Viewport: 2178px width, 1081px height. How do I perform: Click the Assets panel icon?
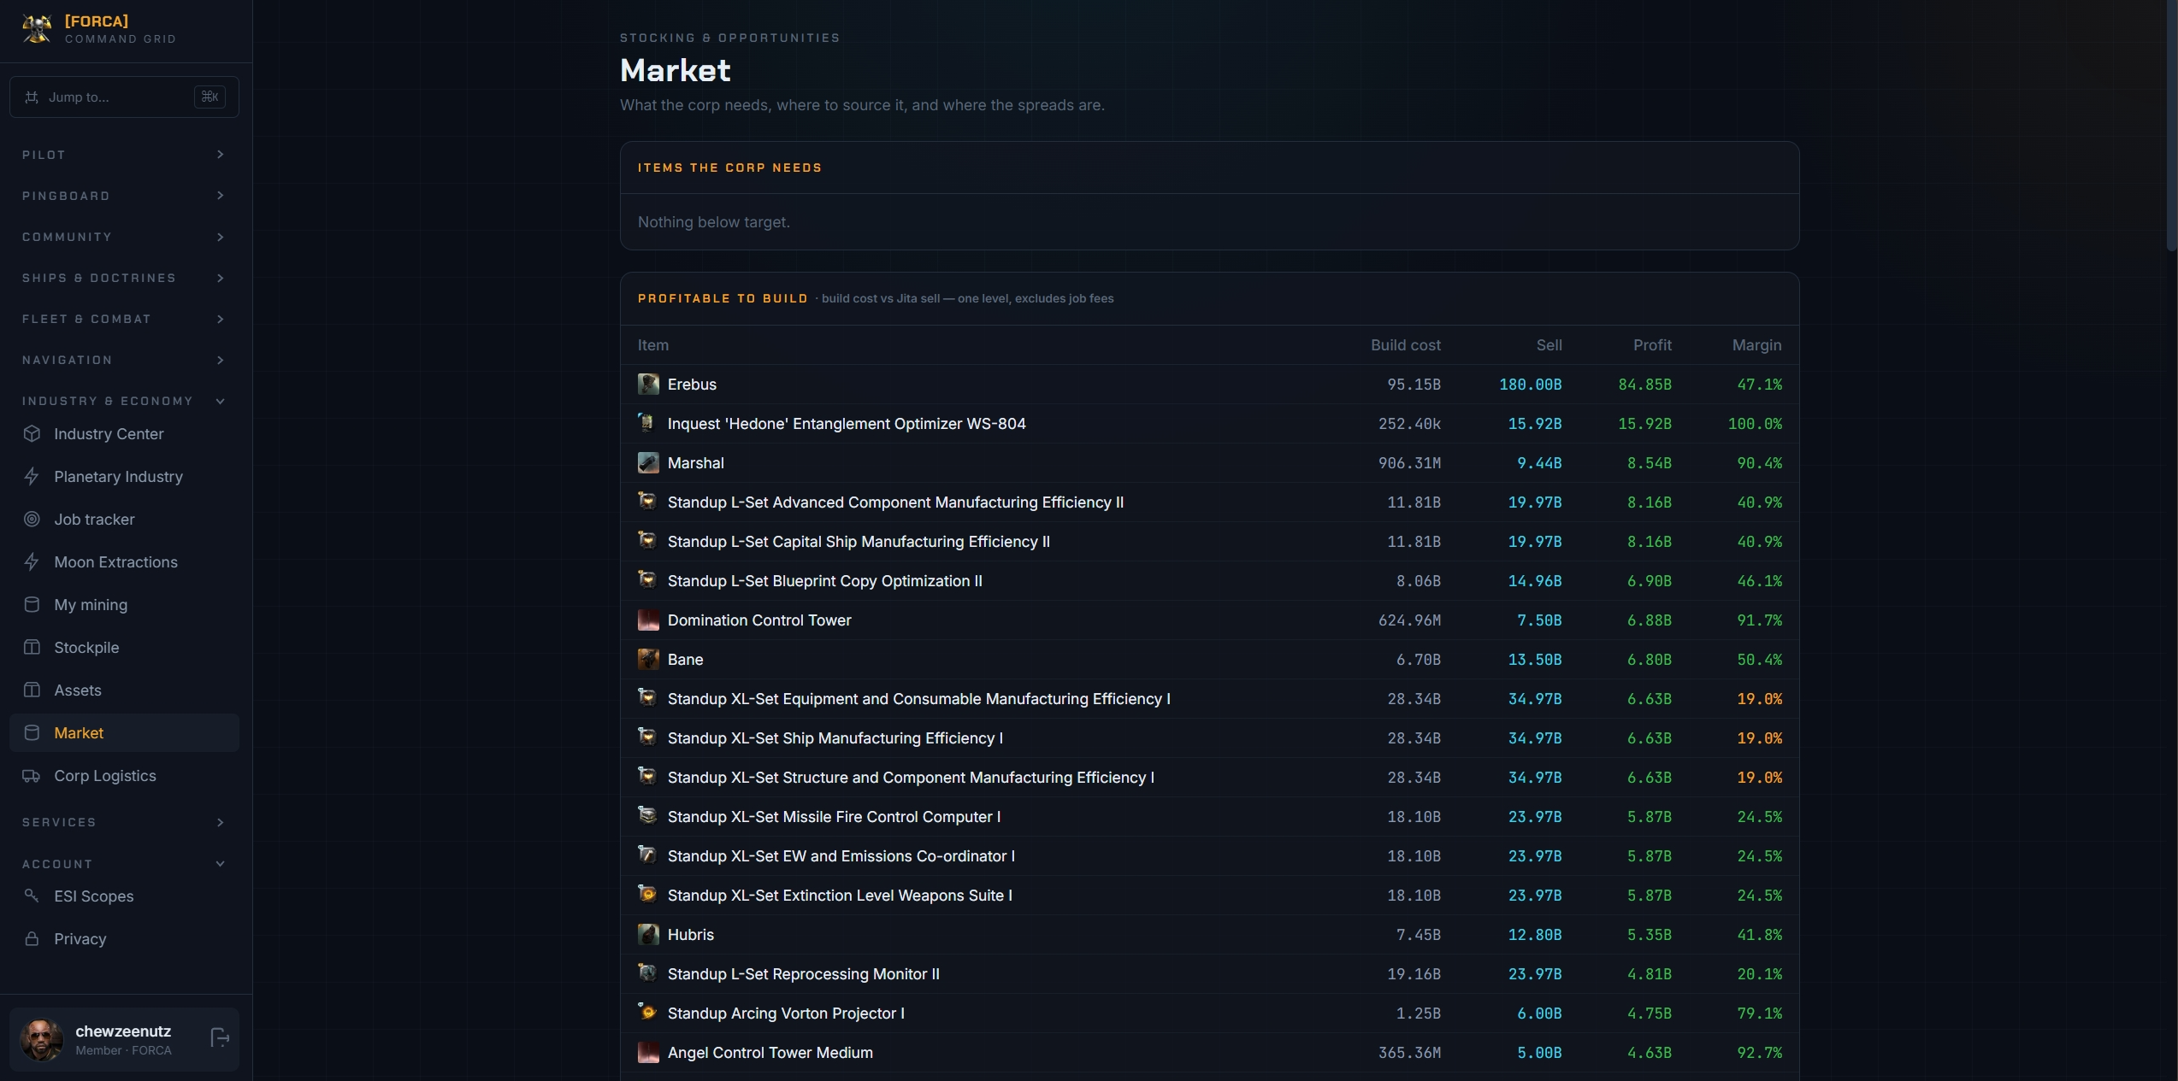tap(32, 690)
